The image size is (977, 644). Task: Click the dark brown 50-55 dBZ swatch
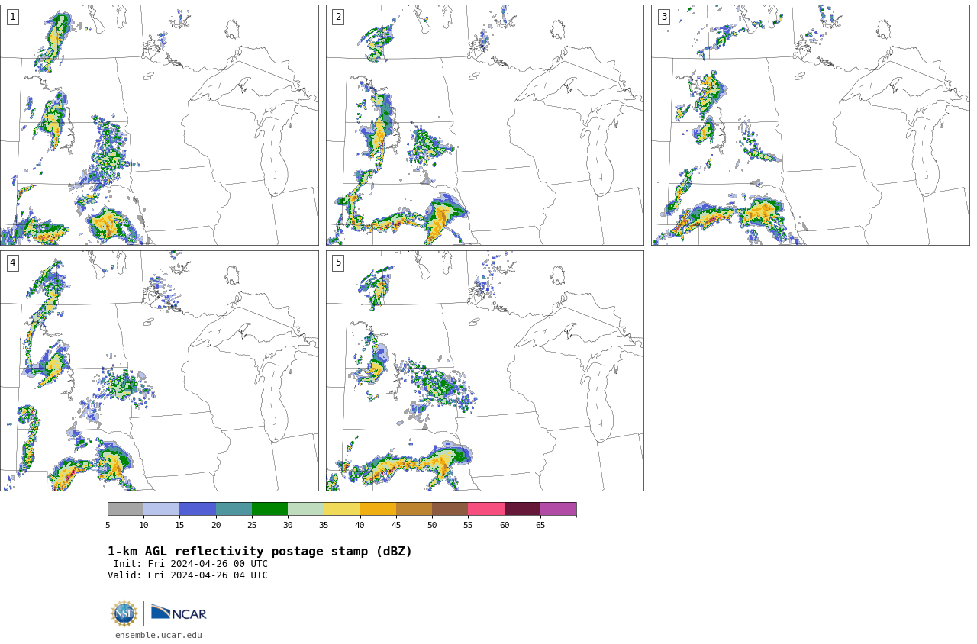pyautogui.click(x=450, y=509)
